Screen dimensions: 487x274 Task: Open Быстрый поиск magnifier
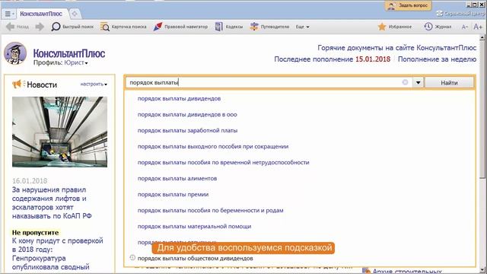[x=72, y=27]
